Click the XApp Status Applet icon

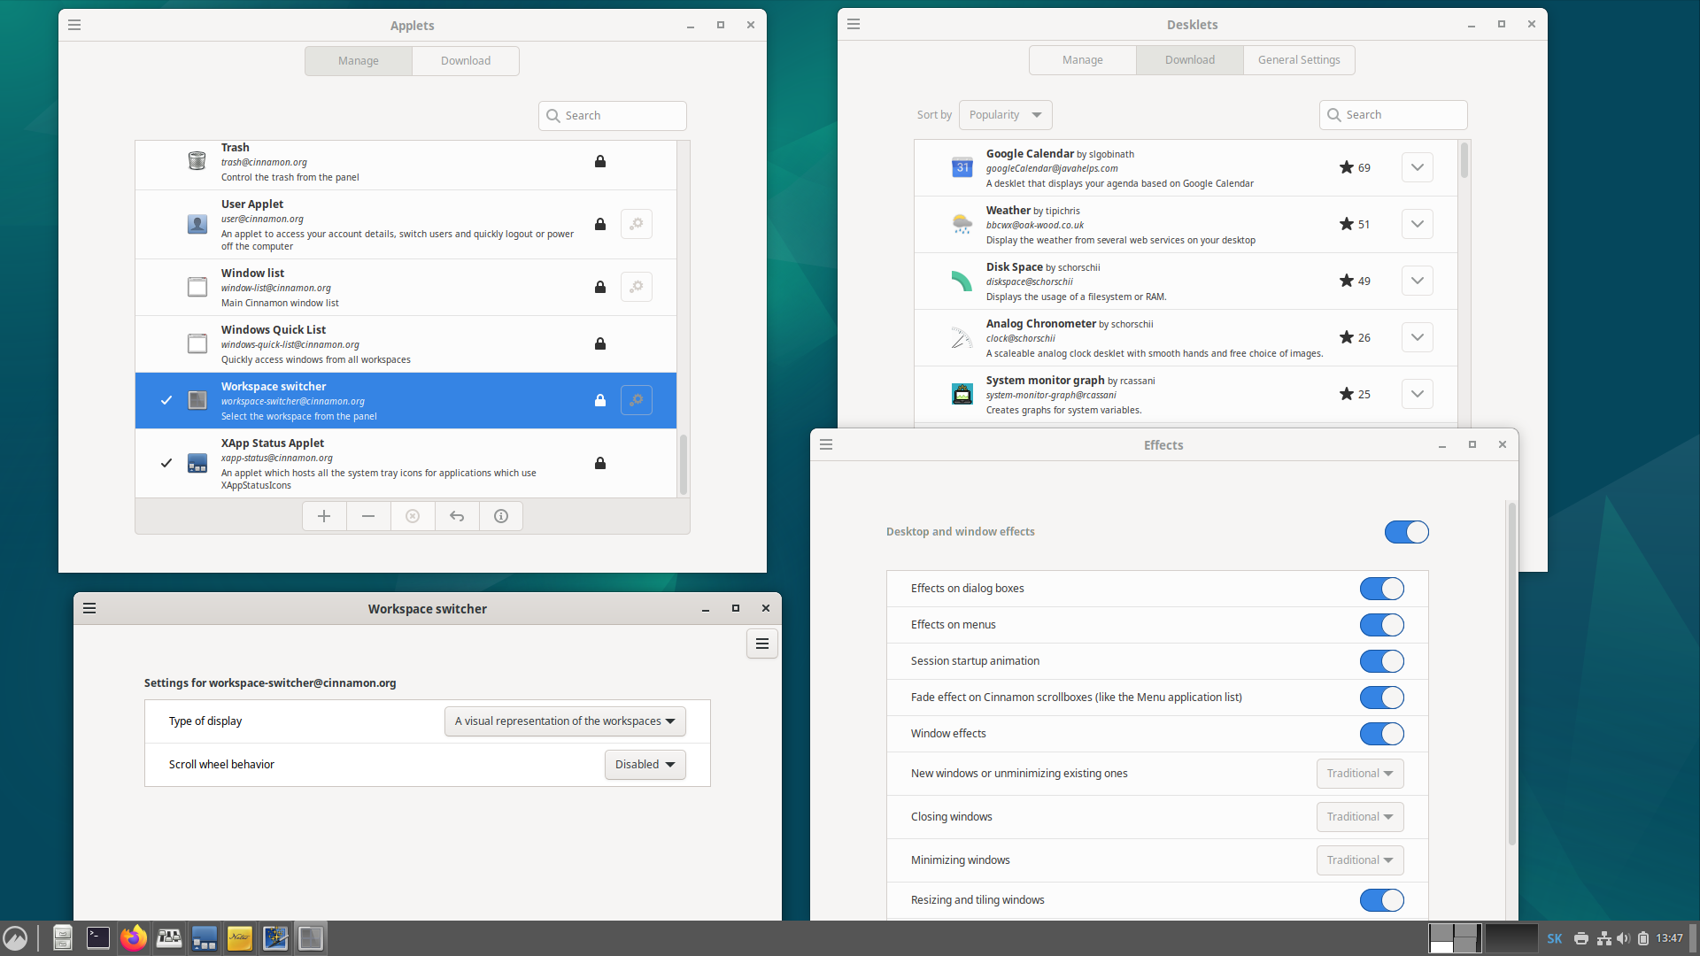pos(197,463)
